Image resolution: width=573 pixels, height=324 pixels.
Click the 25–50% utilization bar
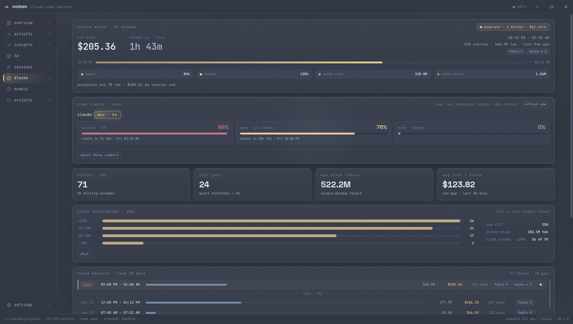tap(281, 228)
